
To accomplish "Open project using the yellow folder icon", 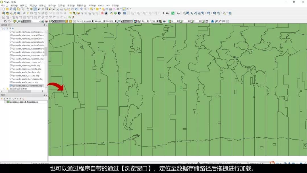I will 7,9.
